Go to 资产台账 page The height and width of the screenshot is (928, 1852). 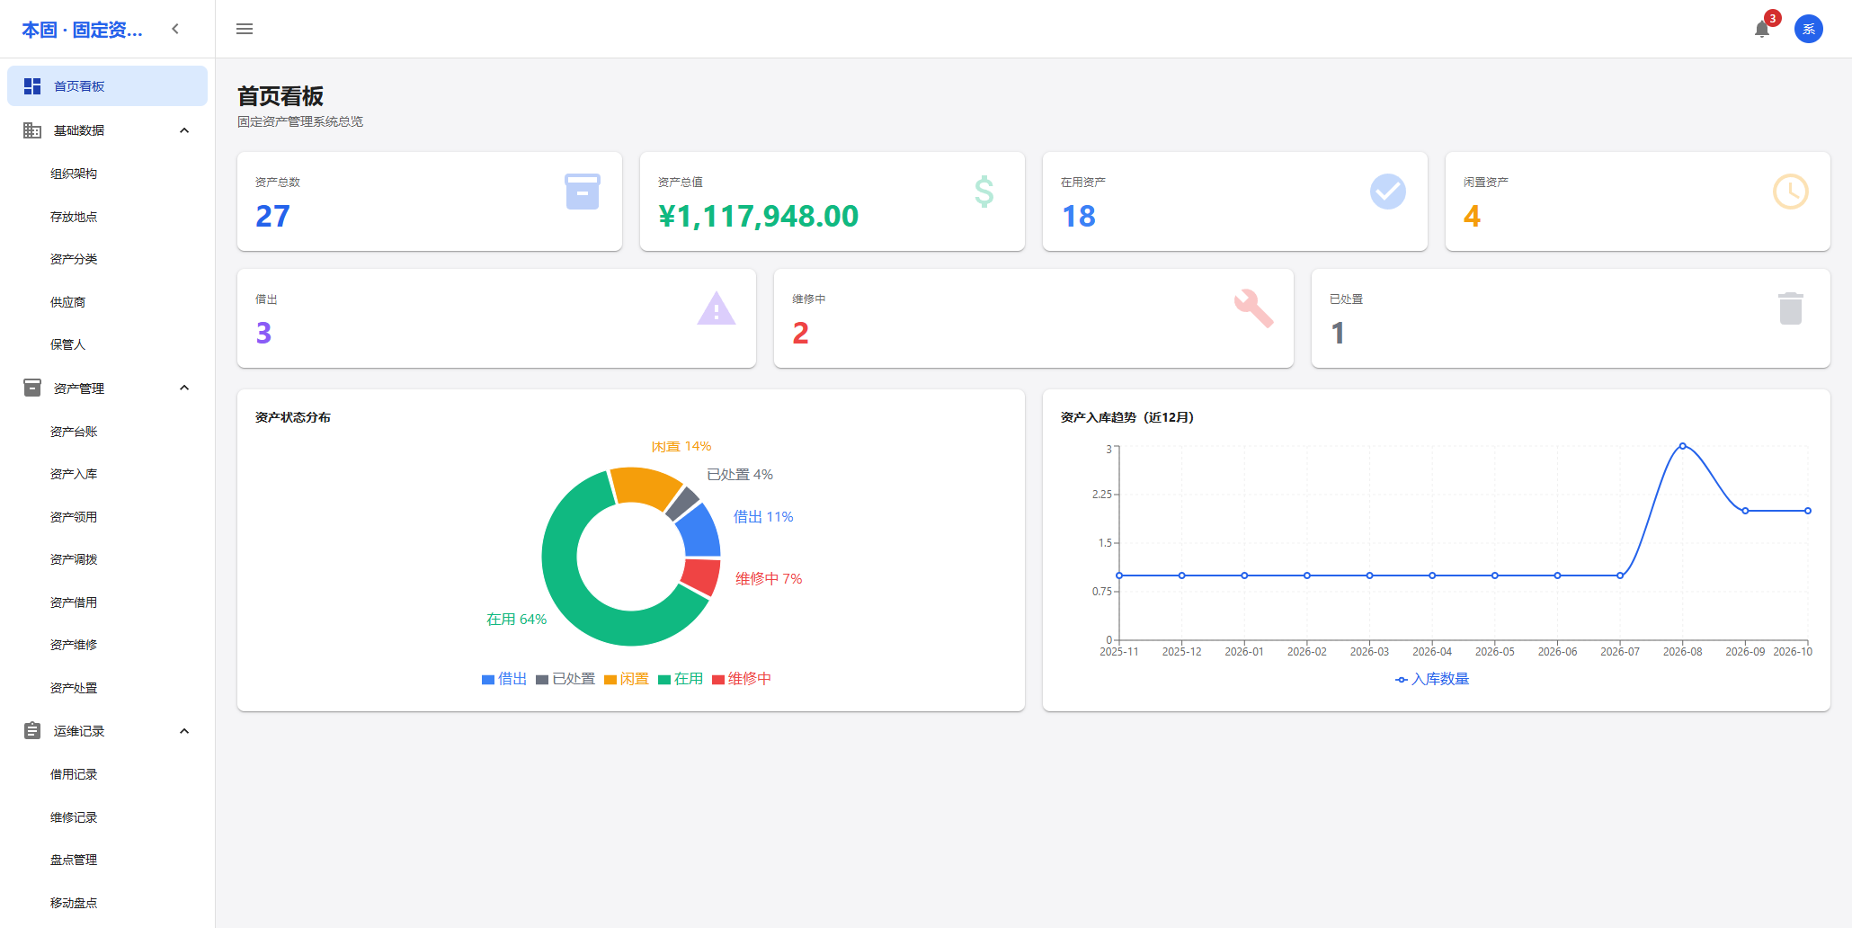tap(107, 432)
